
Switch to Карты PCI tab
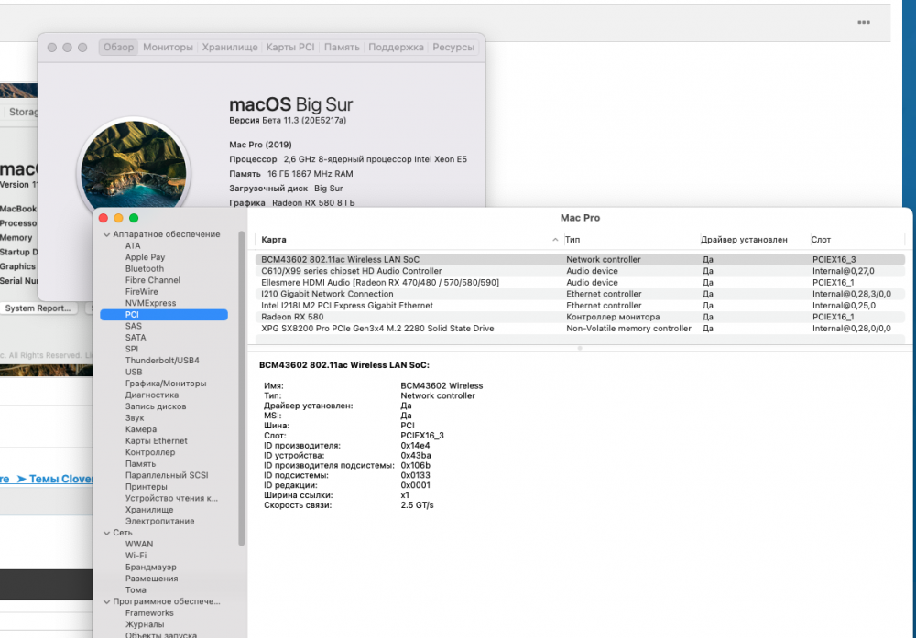coord(290,48)
